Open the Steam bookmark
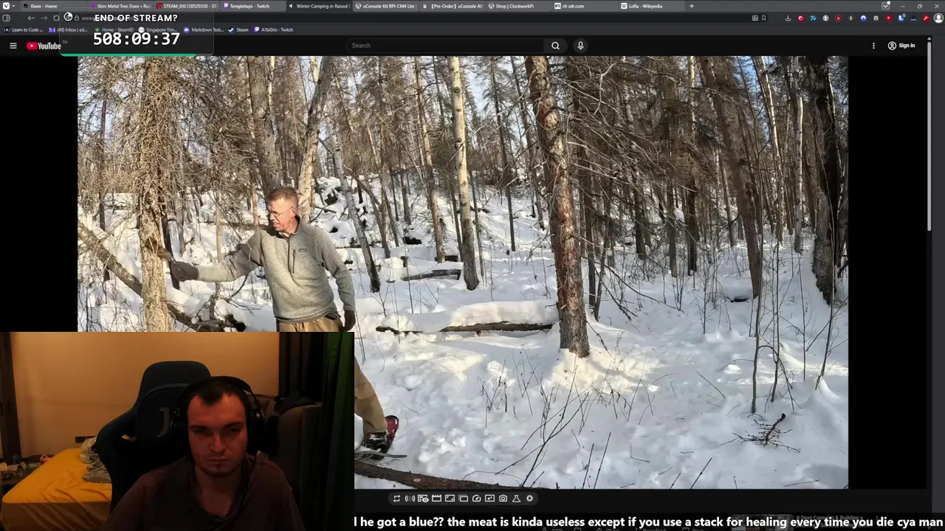The height and width of the screenshot is (531, 945). (x=238, y=29)
